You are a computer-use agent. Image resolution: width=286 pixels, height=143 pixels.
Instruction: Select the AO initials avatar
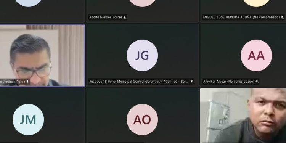pyautogui.click(x=142, y=120)
